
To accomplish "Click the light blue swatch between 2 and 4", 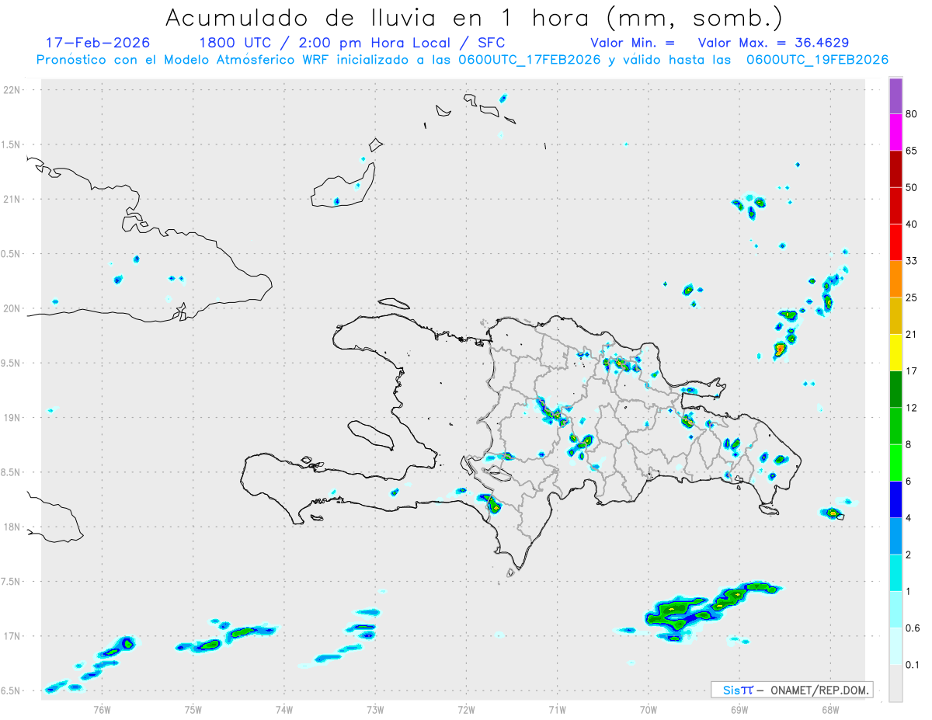I will point(895,536).
